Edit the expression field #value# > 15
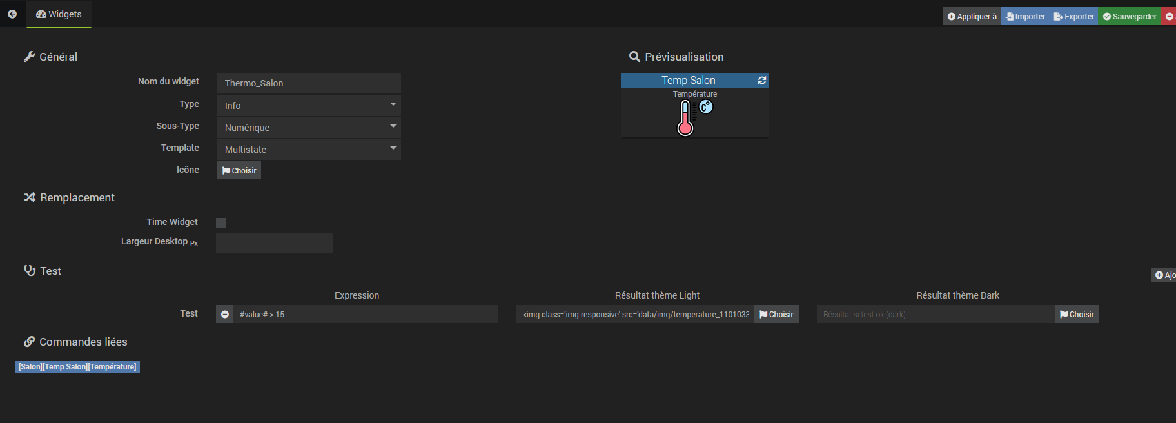 point(366,314)
